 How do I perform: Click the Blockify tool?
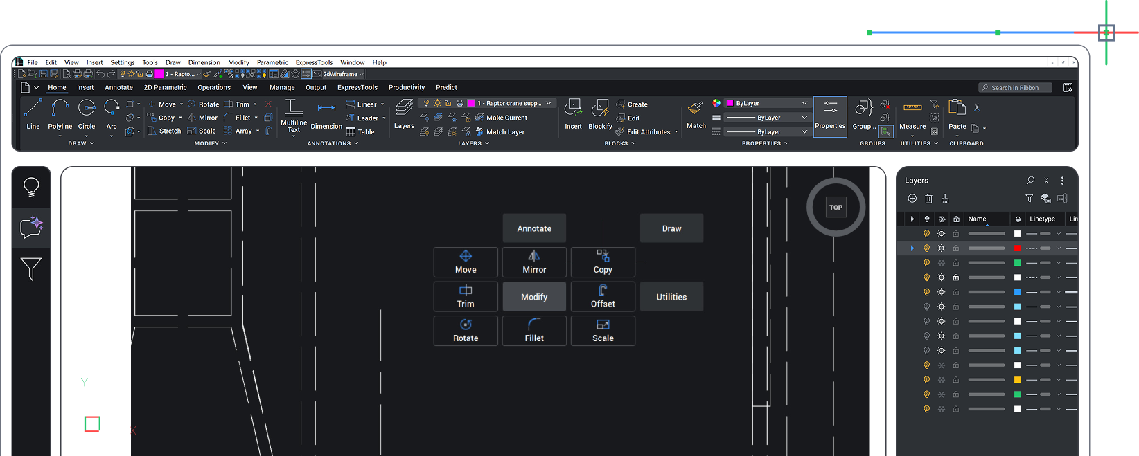tap(600, 114)
